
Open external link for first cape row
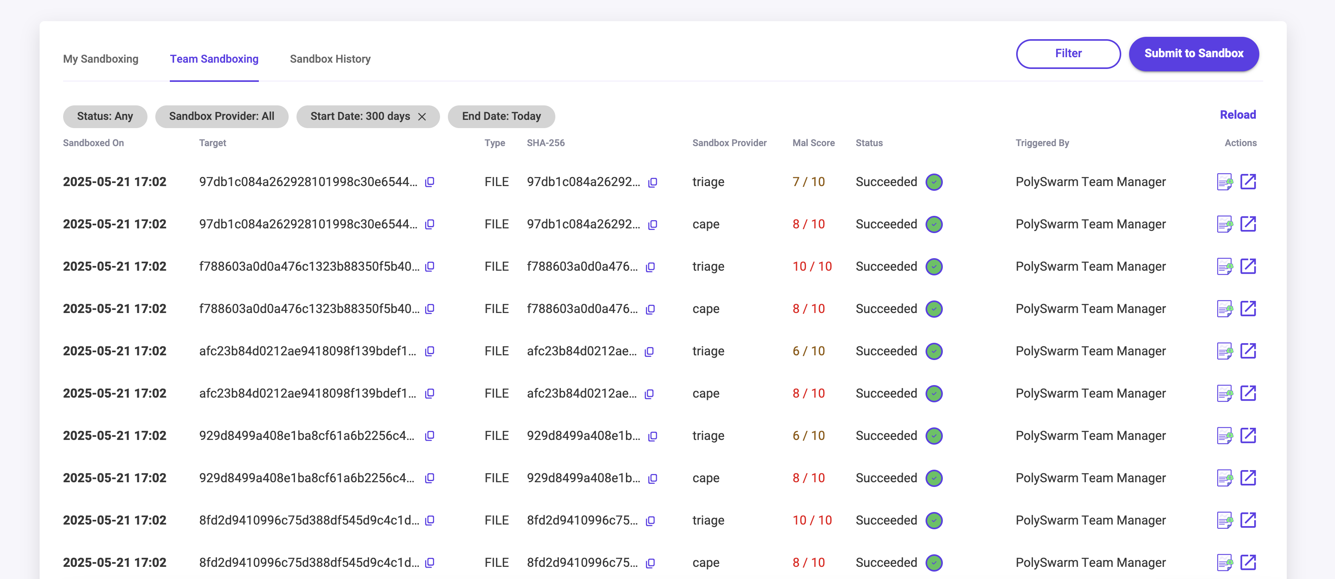coord(1248,224)
